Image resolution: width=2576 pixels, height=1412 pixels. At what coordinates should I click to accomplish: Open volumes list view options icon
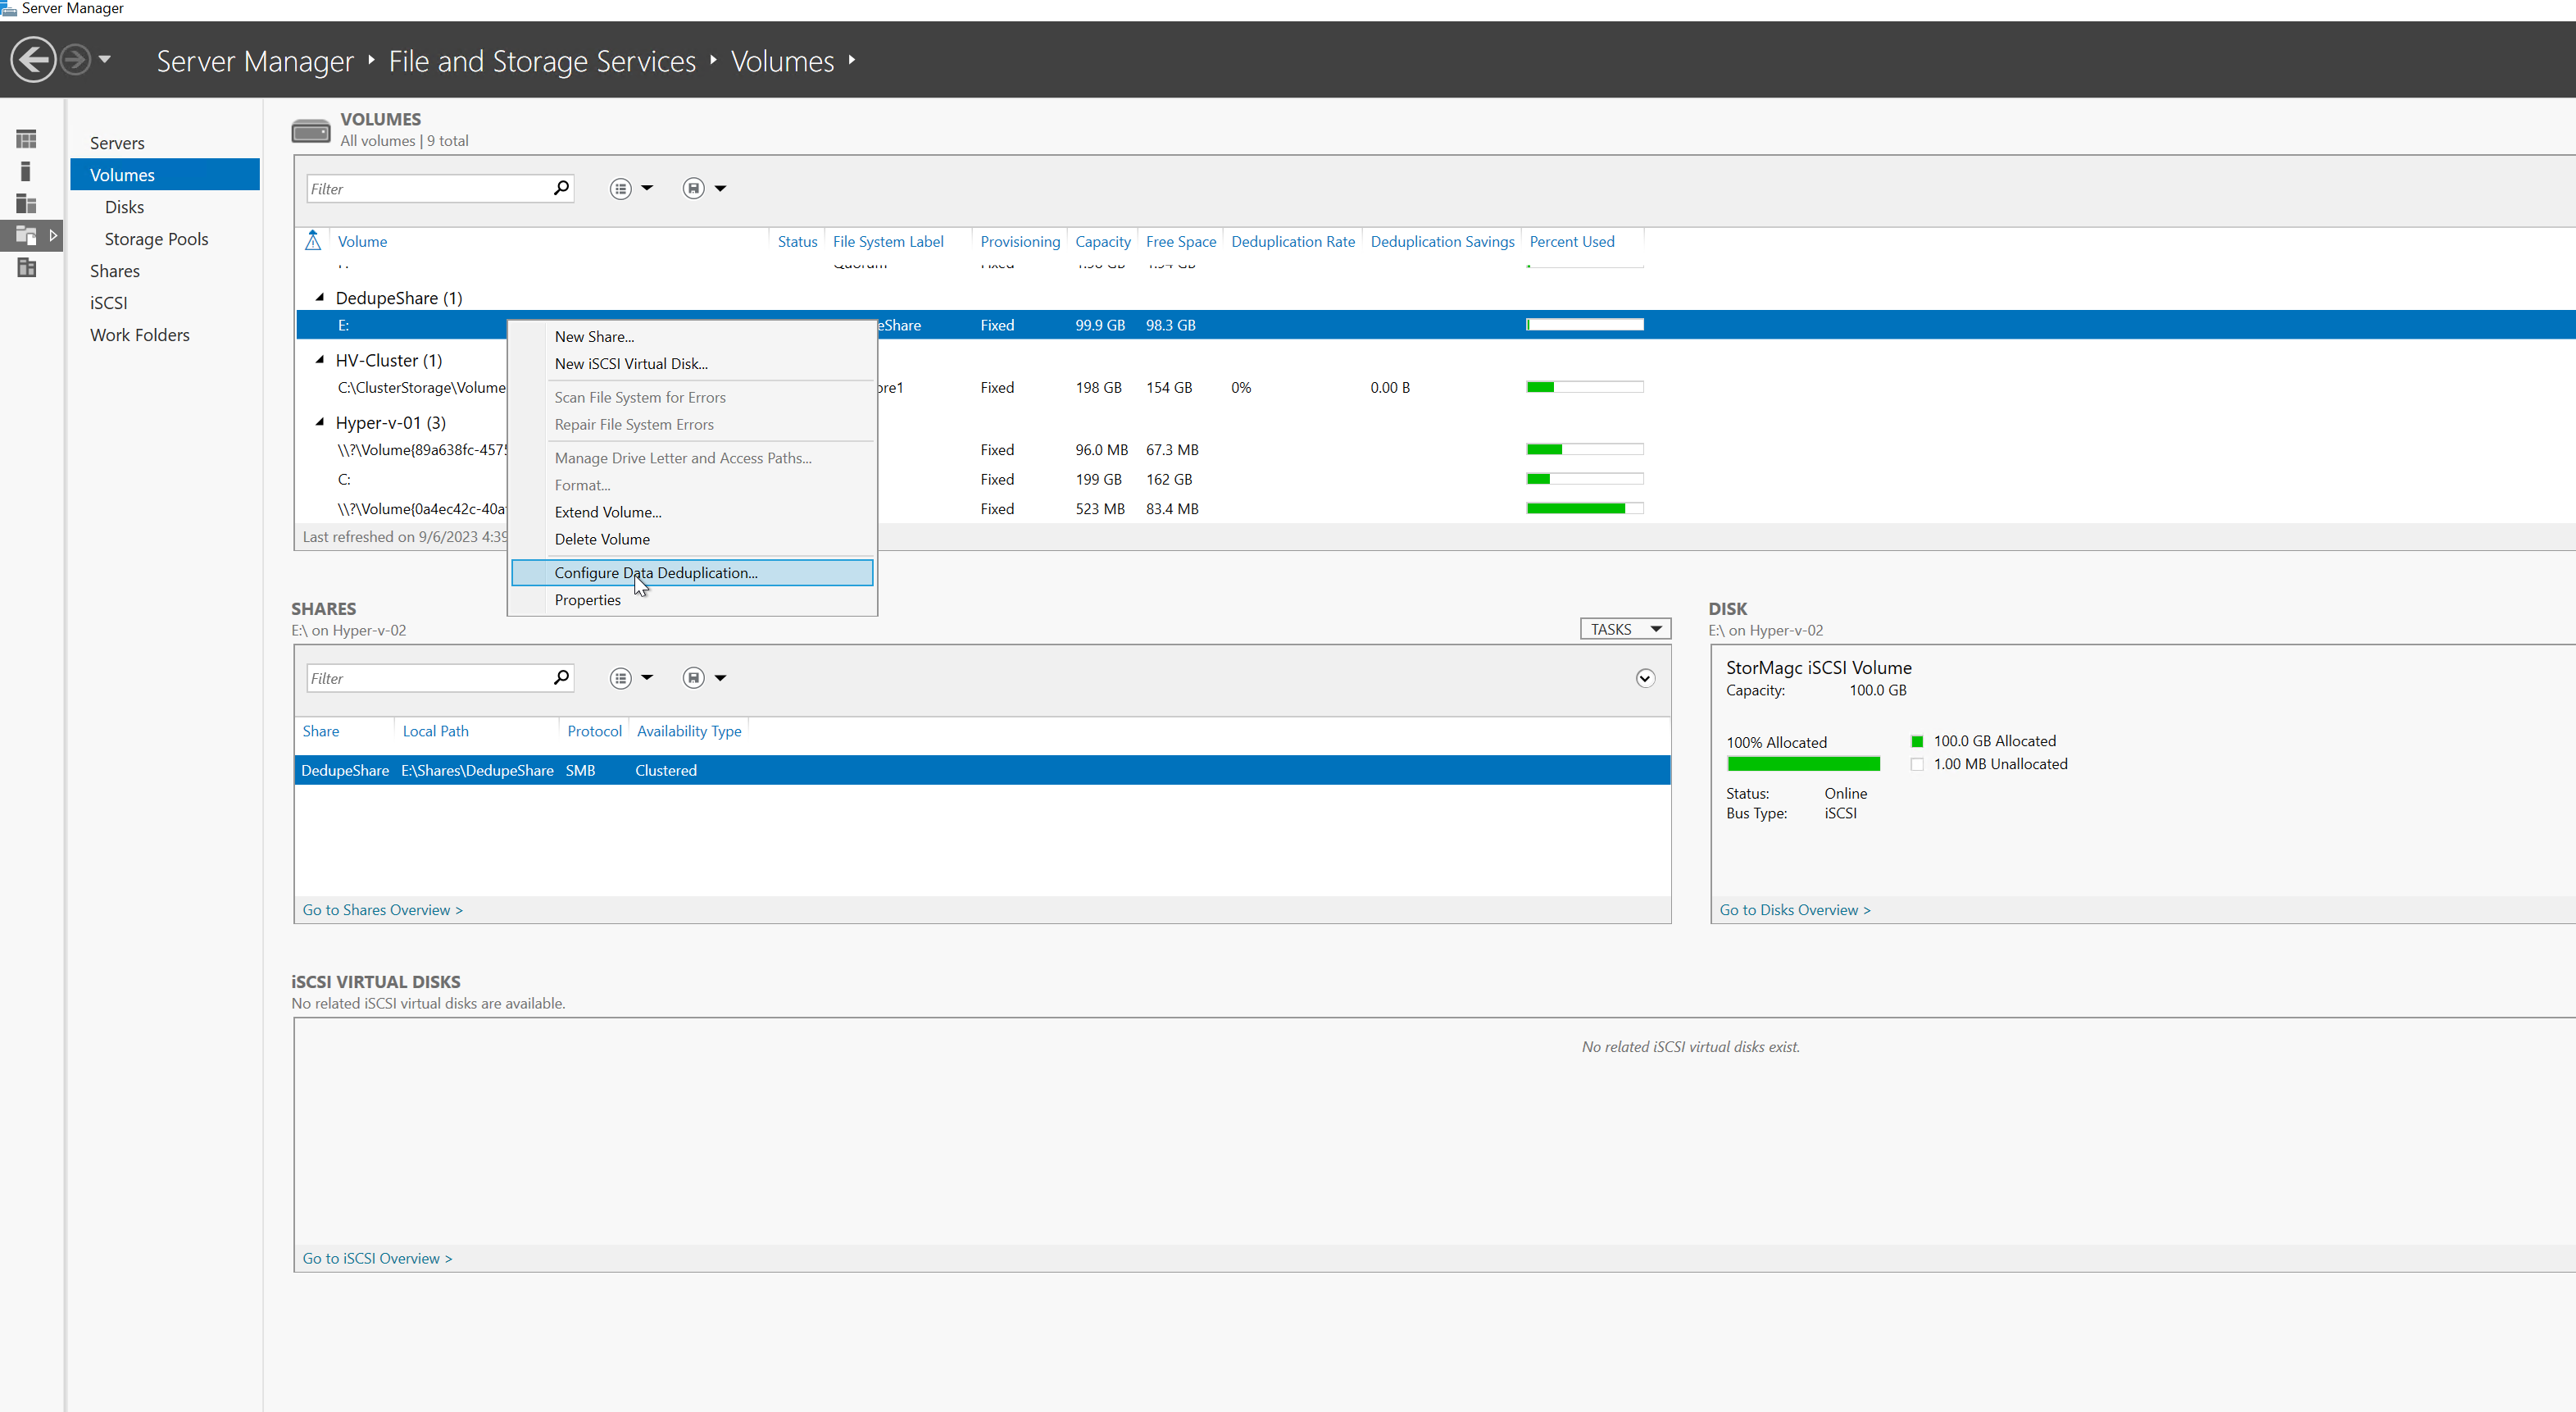pos(621,188)
